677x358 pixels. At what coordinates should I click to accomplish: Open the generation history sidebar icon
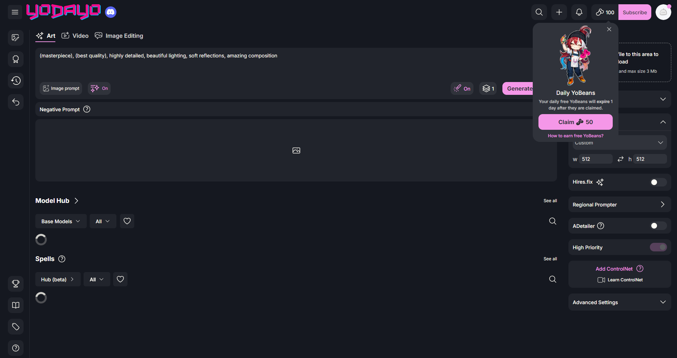[16, 81]
